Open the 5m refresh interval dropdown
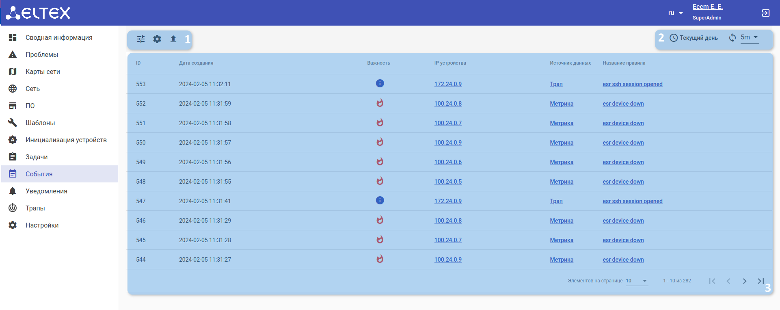The height and width of the screenshot is (310, 780). point(750,37)
